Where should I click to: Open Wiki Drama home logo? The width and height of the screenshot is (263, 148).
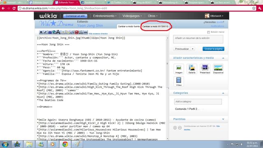click(x=56, y=24)
